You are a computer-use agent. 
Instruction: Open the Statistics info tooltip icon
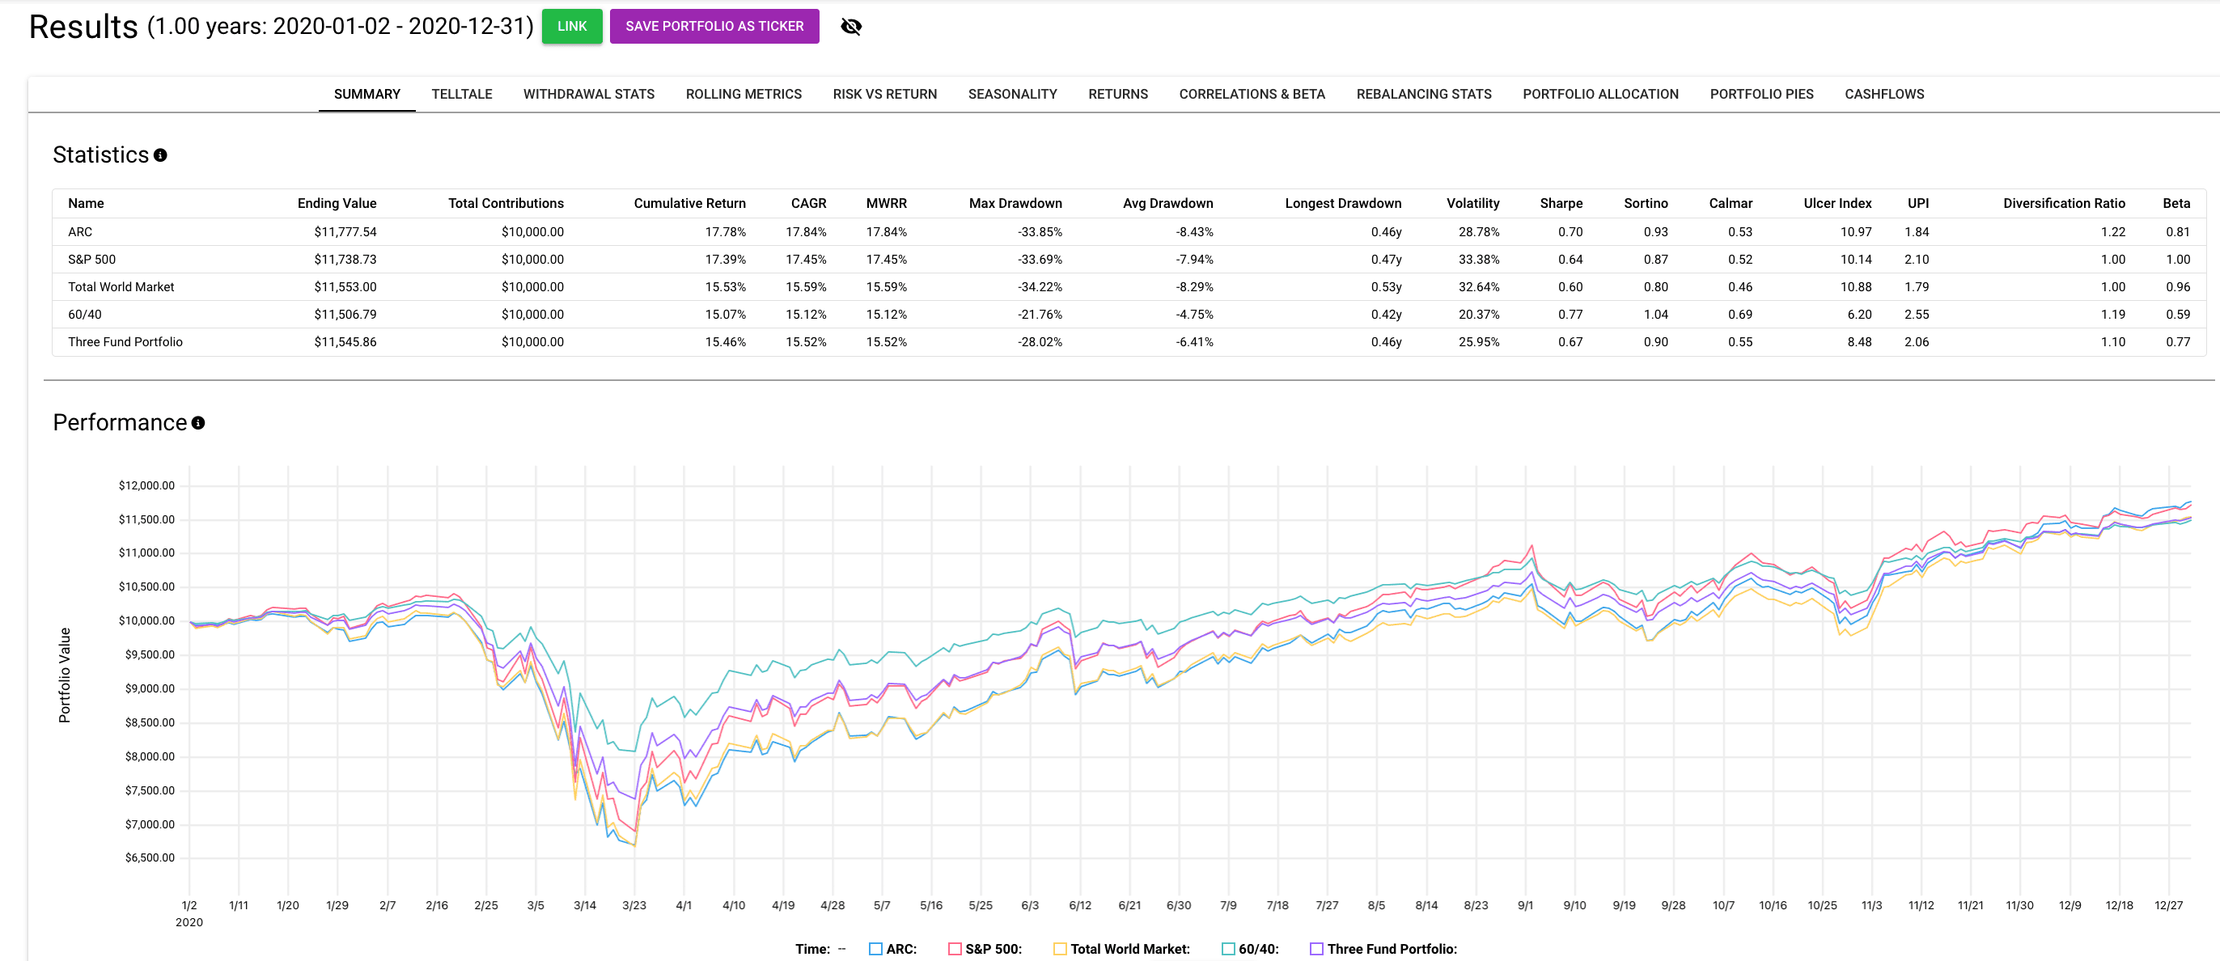tap(161, 155)
